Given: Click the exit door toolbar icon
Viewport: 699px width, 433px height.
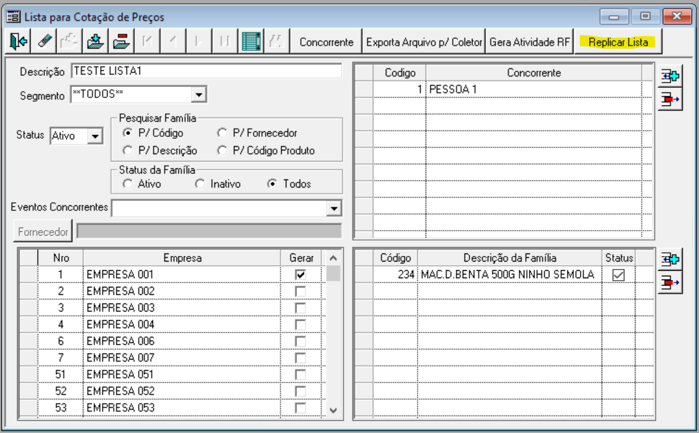Looking at the screenshot, I should 19,42.
